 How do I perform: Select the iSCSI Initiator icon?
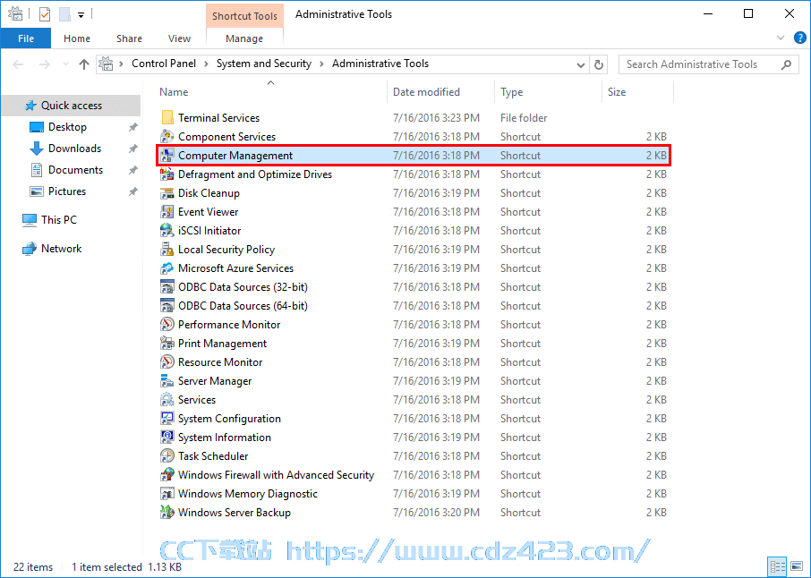coord(167,231)
